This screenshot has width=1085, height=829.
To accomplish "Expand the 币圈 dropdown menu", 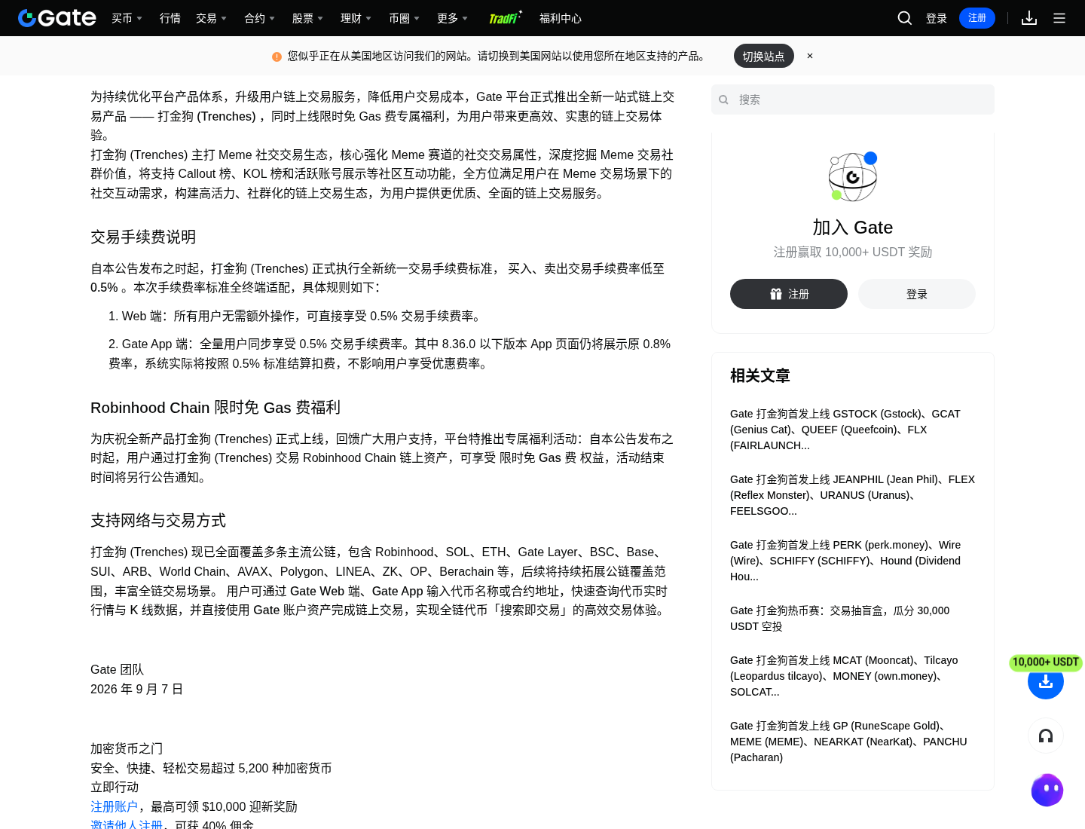I will (405, 18).
